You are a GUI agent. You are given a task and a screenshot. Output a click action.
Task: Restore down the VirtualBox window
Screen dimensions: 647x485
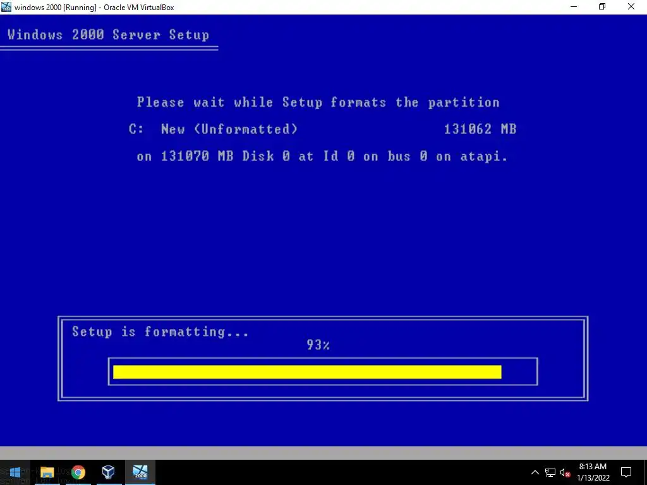[x=602, y=7]
